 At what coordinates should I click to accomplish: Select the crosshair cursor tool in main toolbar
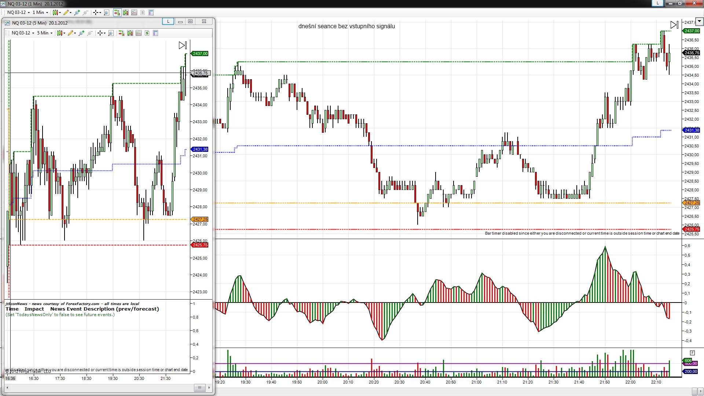[96, 12]
